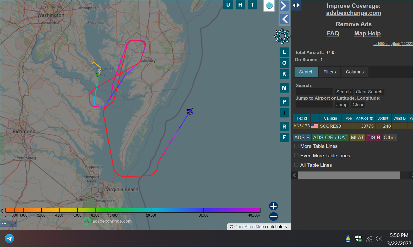Toggle the ADS-C/R / UAT source filter
The image size is (413, 247).
330,137
